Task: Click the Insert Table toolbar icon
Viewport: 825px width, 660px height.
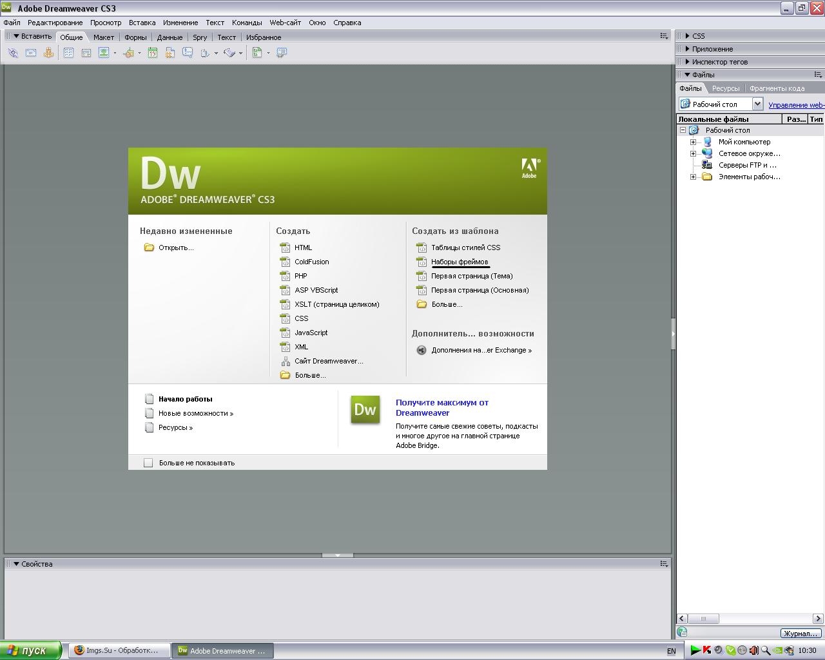Action: 68,53
